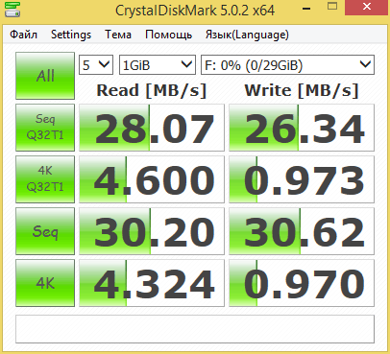The height and width of the screenshot is (354, 390).
Task: Close the CrystalDiskMark window
Action: 367,8
